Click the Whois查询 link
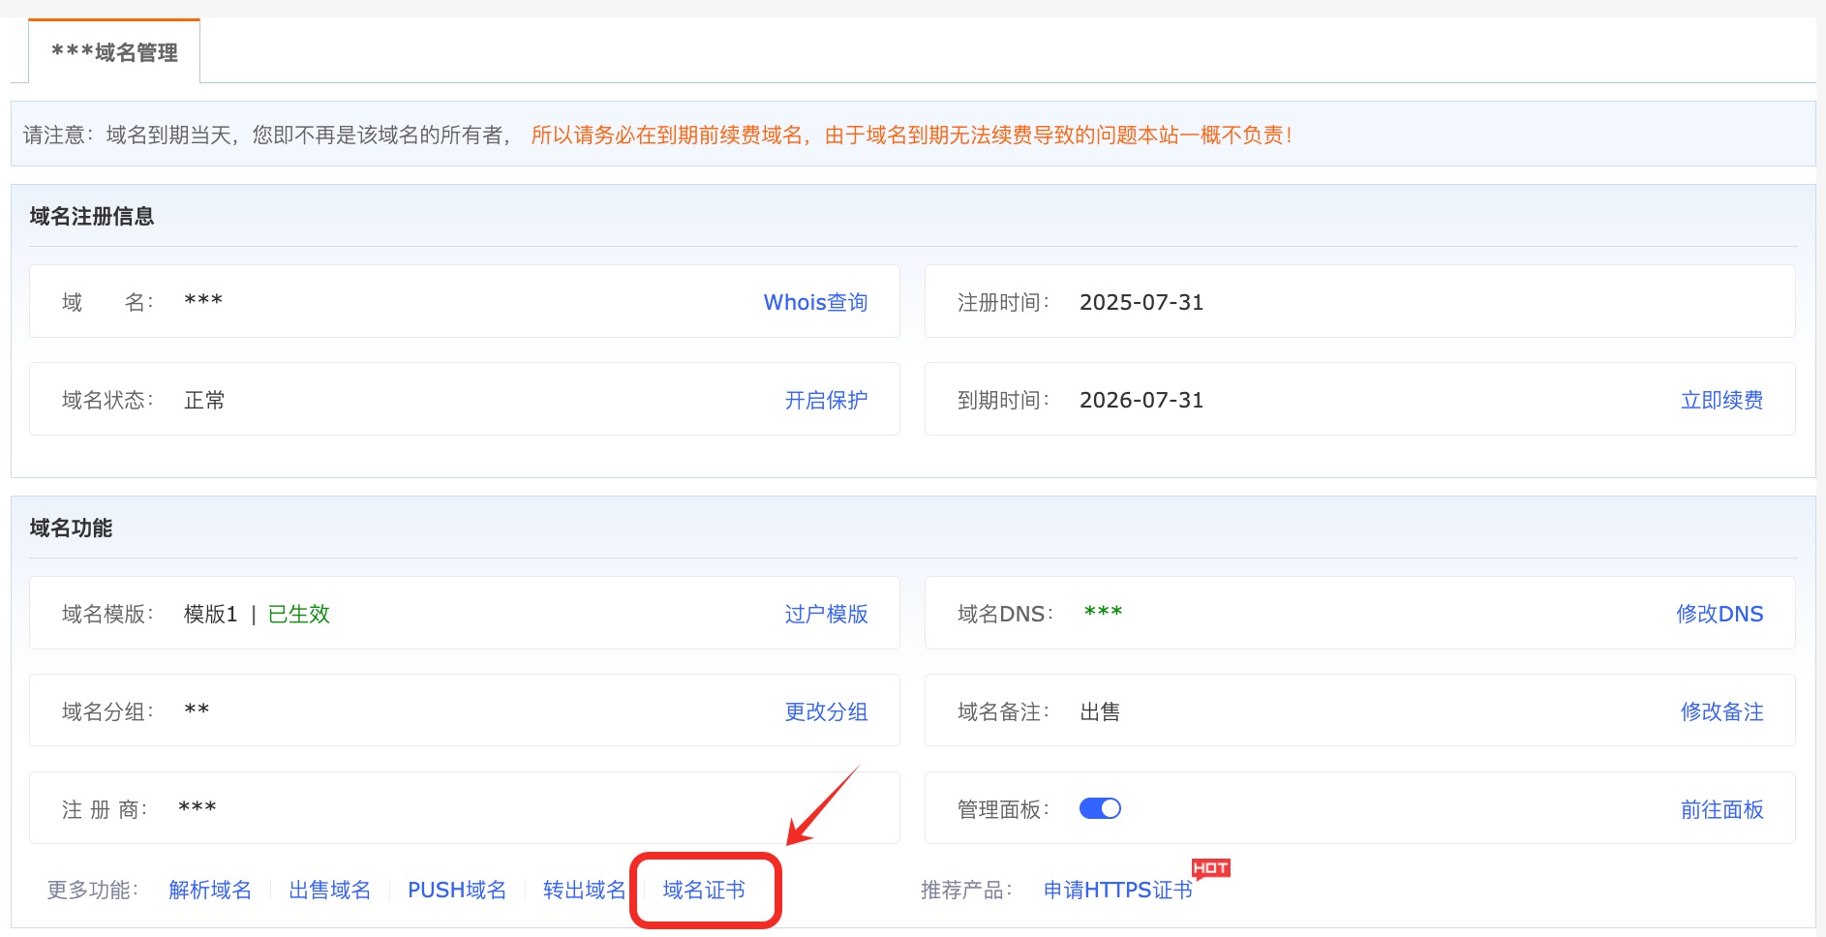1826x937 pixels. point(815,302)
